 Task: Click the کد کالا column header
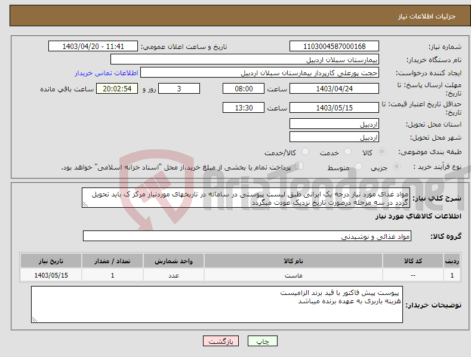[413, 260]
